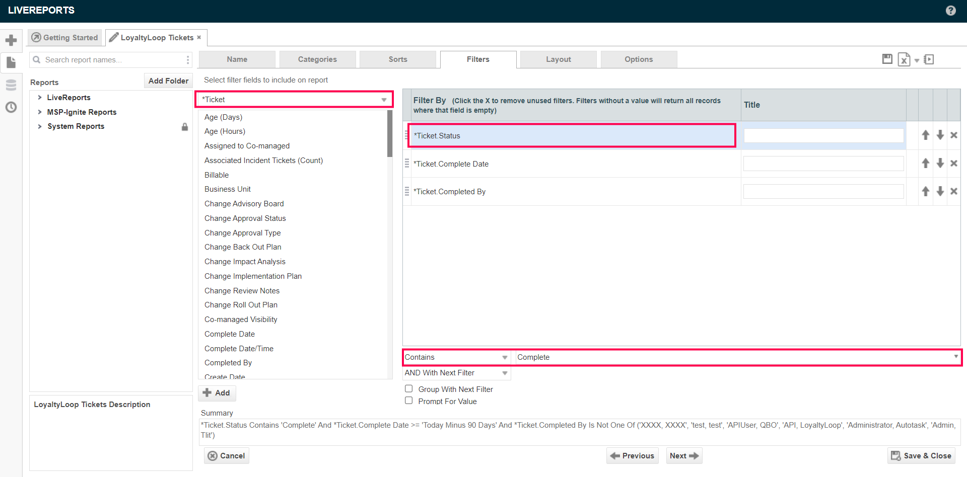Expand the LiveReports folder
The height and width of the screenshot is (477, 967).
[40, 98]
